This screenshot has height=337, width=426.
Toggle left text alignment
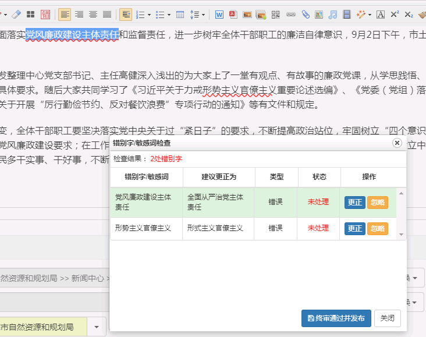click(65, 14)
